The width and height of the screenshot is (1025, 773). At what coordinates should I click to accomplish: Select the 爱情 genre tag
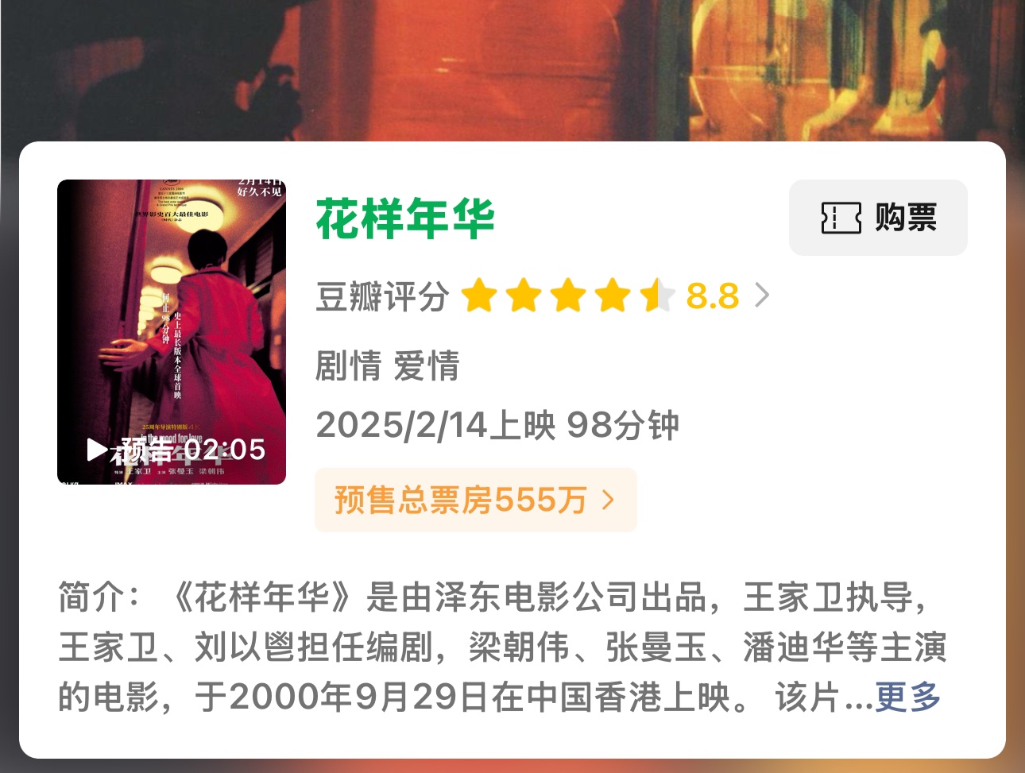click(x=427, y=366)
